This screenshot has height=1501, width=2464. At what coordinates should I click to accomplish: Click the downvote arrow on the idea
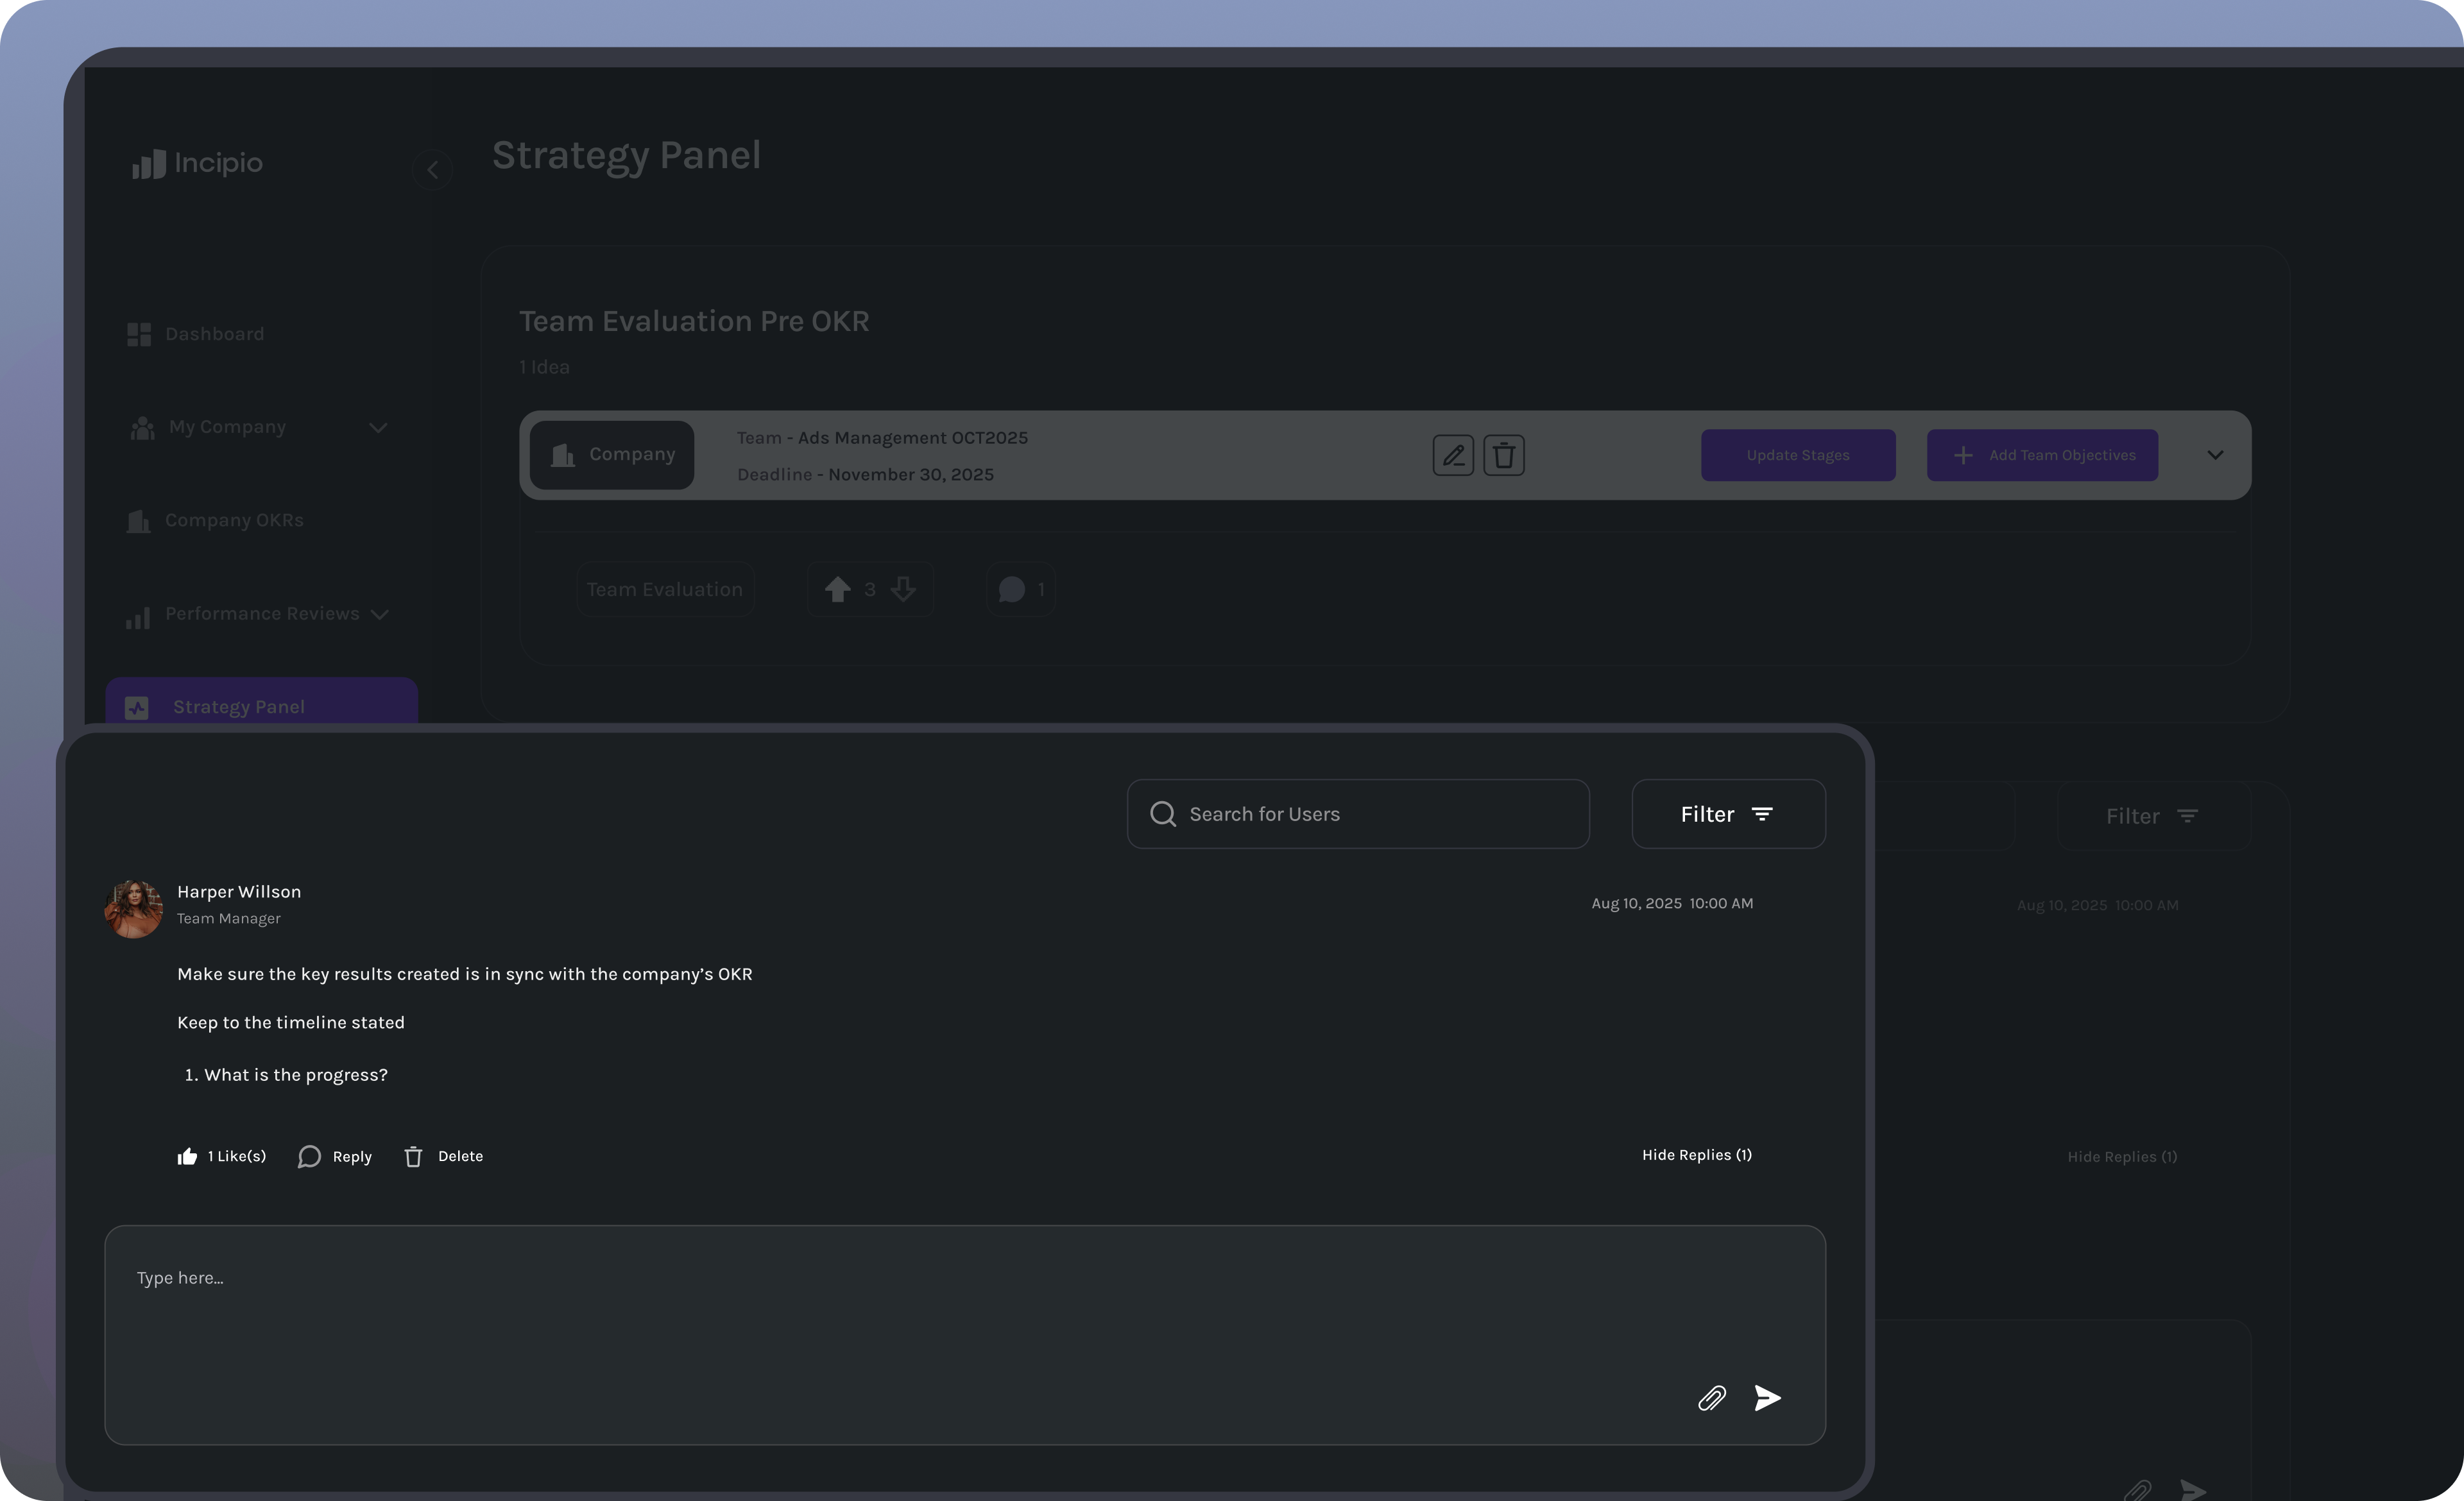903,589
